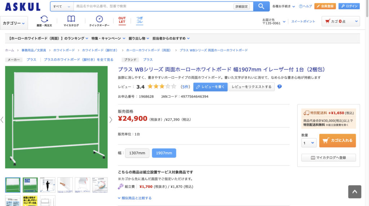Screen dimensions: 369x206
Task: Open the OUTLET section icon
Action: click(x=122, y=20)
